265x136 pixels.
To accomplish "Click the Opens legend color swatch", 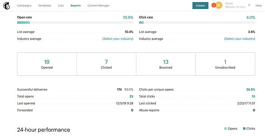I will (226, 128).
